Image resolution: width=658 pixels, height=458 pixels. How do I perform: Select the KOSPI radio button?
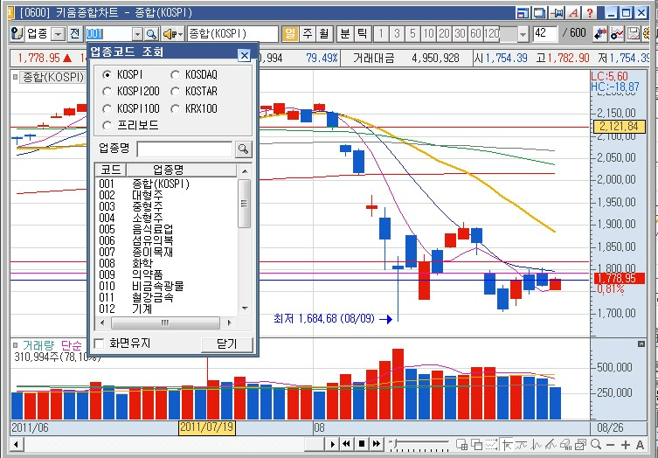point(107,74)
